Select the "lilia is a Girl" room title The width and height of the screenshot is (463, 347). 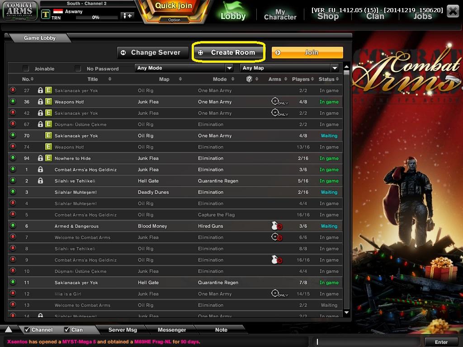[x=68, y=294]
